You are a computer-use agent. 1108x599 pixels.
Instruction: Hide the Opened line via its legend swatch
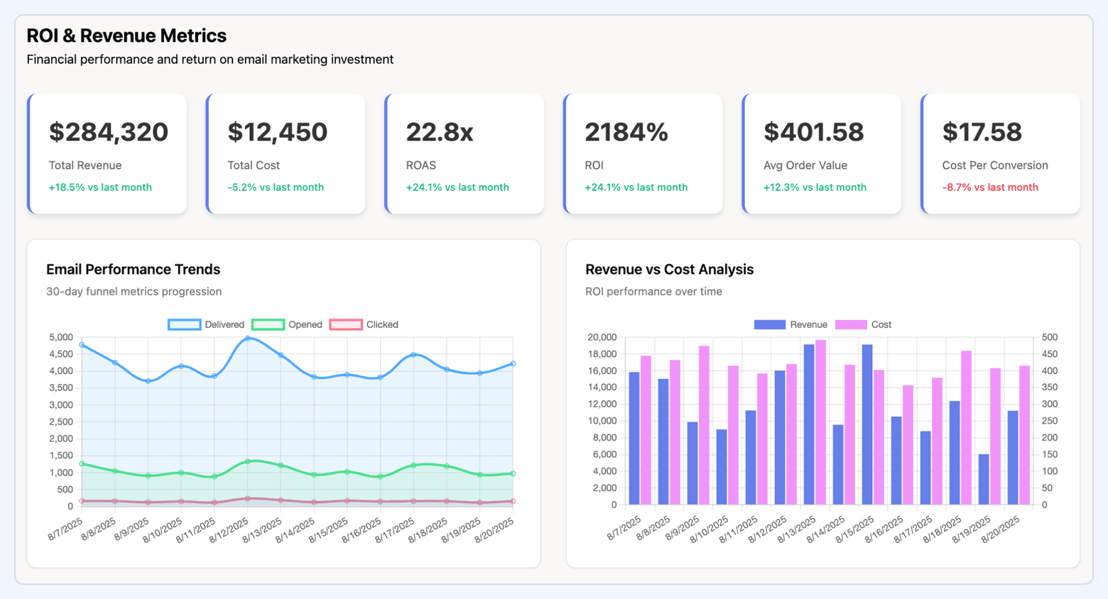[271, 324]
